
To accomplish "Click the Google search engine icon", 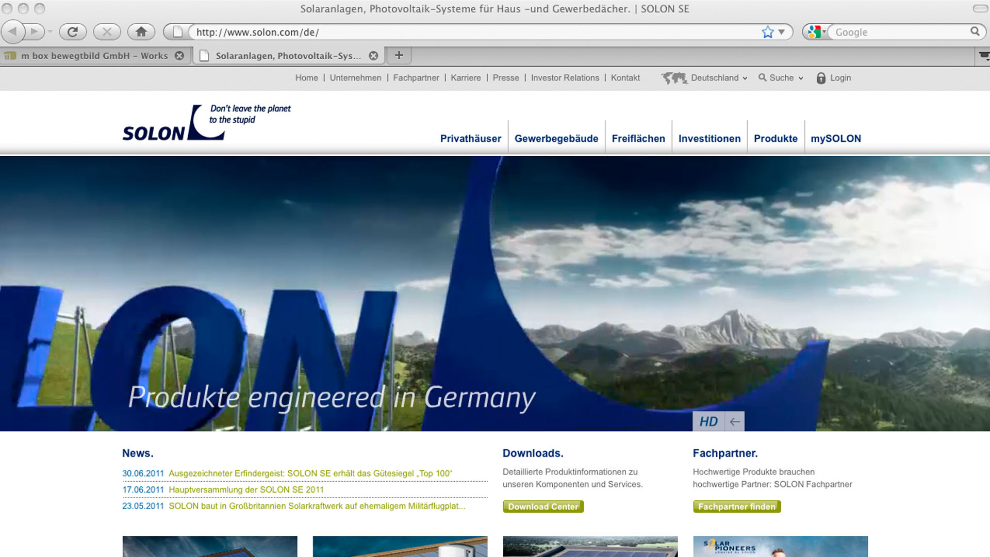I will [x=814, y=32].
